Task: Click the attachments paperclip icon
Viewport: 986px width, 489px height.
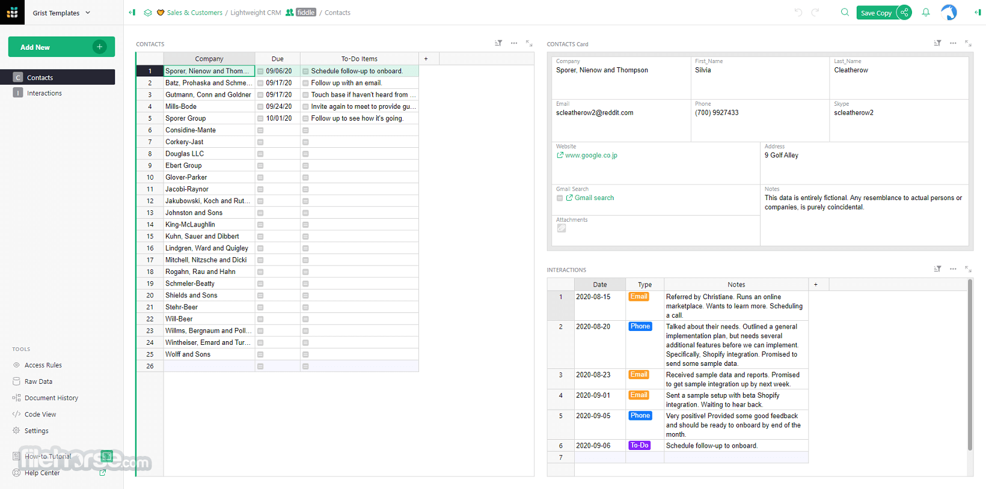Action: click(x=561, y=228)
